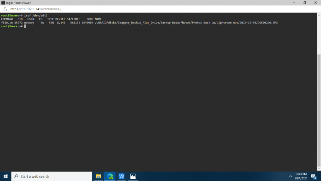This screenshot has width=321, height=181.
Task: Click the terminal icon in title bar
Action: pos(3,3)
